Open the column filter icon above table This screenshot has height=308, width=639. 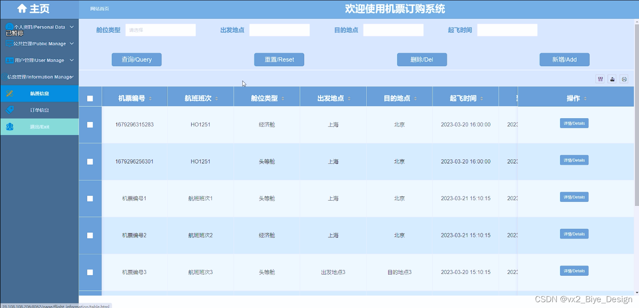click(600, 79)
